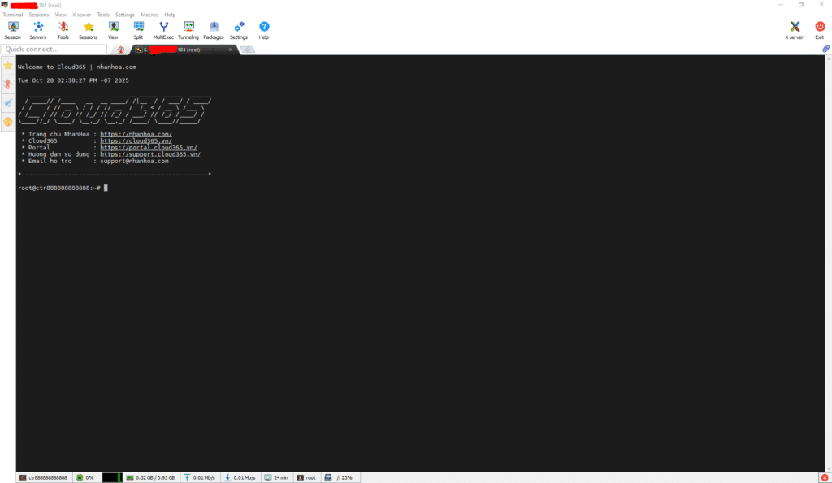Launch the Tunneling manager
Image resolution: width=832 pixels, height=483 pixels.
[x=188, y=30]
